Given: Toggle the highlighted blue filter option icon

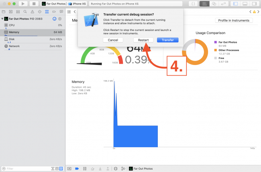Looking at the screenshot, I should (x=61, y=168).
